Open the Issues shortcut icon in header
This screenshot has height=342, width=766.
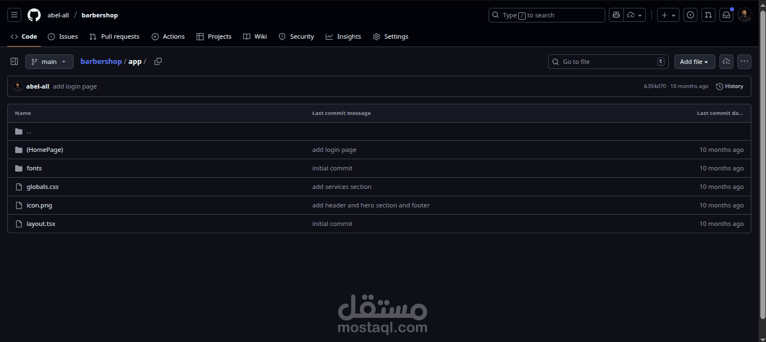click(691, 15)
